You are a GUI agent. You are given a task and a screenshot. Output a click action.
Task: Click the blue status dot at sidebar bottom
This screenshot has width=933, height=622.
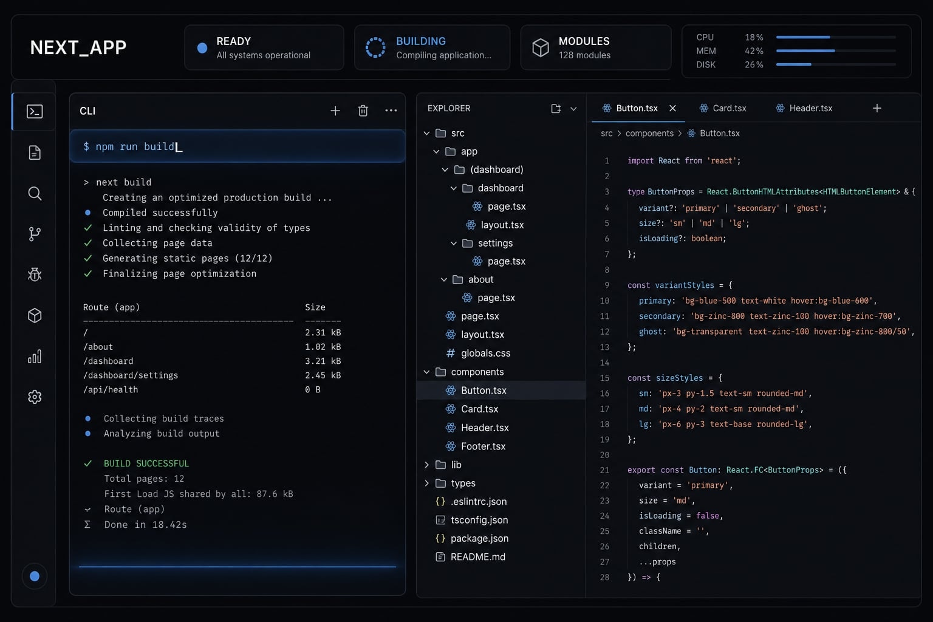pos(35,576)
